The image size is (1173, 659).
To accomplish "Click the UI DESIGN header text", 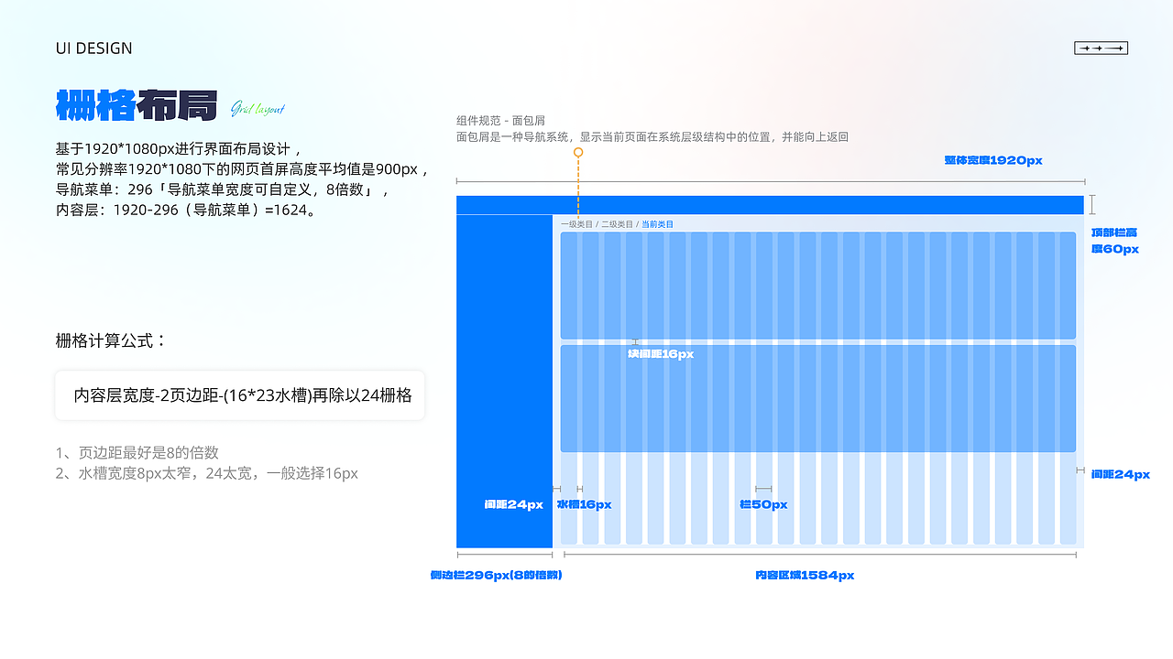I will point(93,48).
